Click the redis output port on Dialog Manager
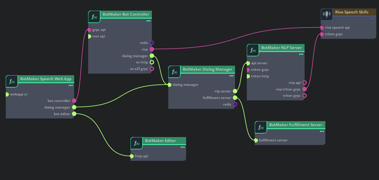 pos(235,104)
